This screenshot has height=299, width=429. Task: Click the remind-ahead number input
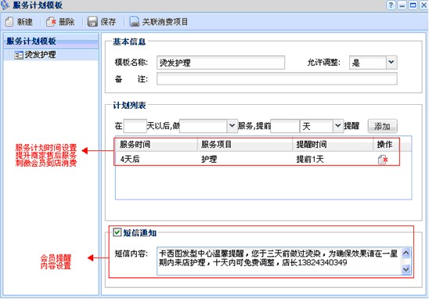pos(285,126)
